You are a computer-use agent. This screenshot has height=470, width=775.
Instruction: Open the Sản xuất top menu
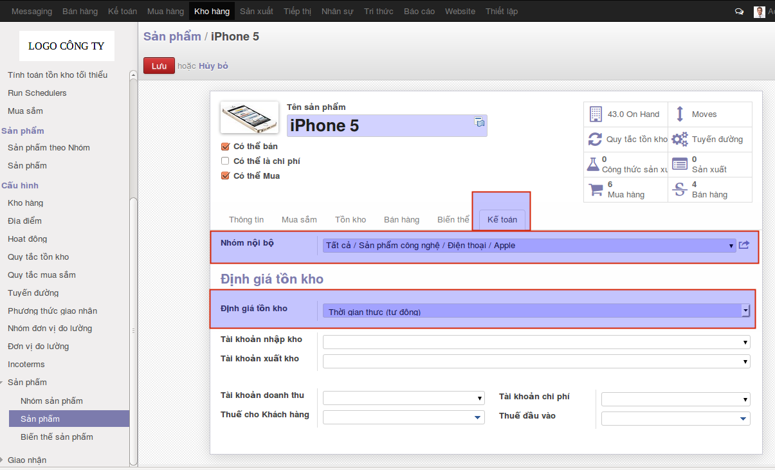pos(257,12)
